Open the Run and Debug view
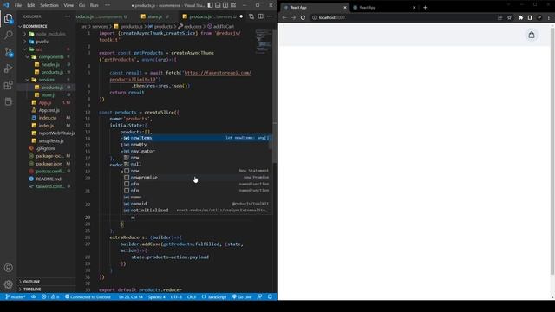 [x=9, y=68]
